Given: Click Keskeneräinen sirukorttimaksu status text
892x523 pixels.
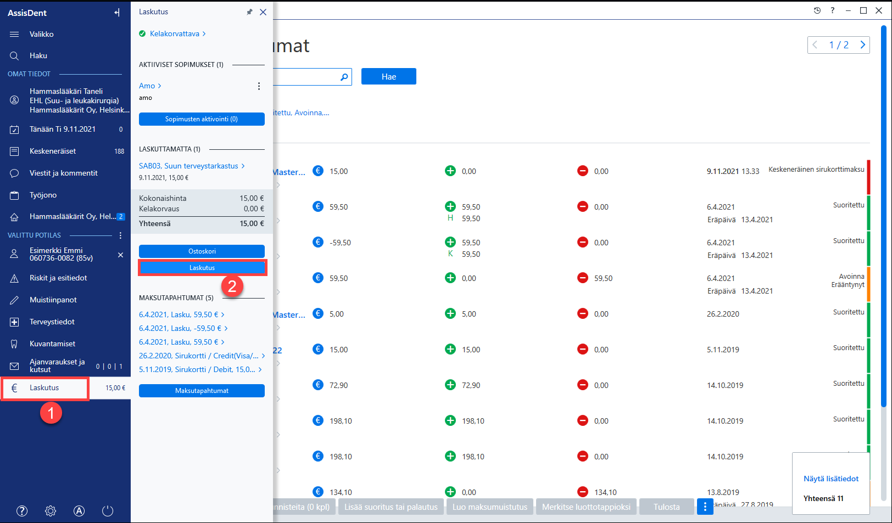Looking at the screenshot, I should pos(816,170).
